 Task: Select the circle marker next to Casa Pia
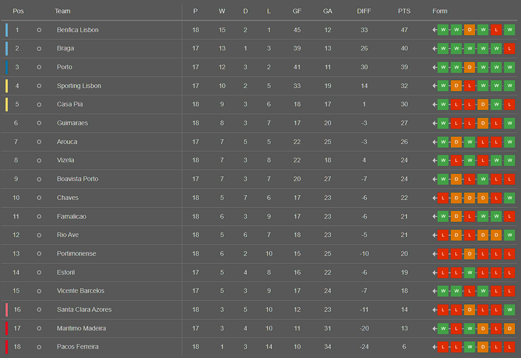(x=39, y=105)
